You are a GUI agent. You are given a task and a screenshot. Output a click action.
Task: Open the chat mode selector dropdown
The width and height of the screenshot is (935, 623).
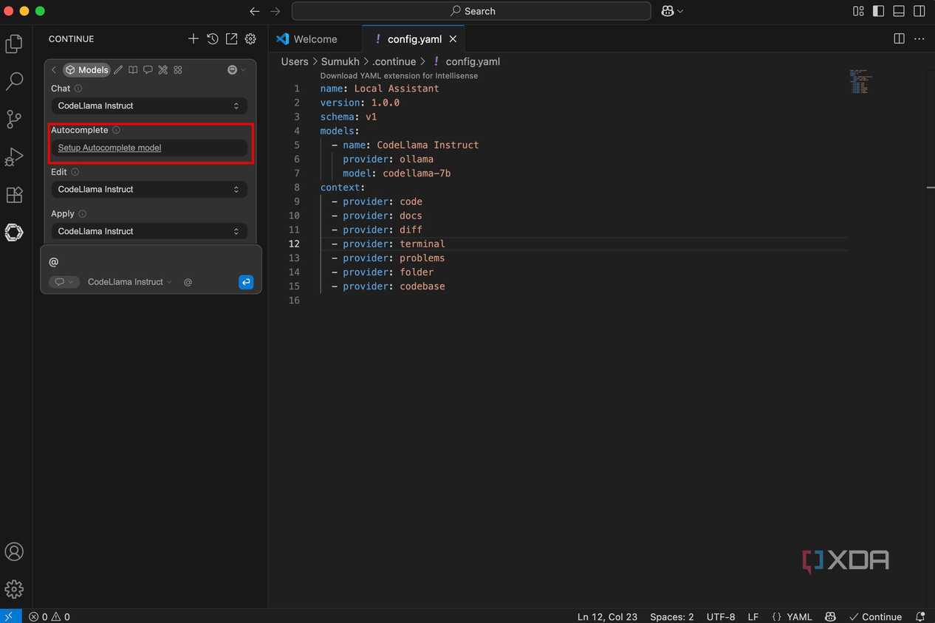tap(64, 282)
